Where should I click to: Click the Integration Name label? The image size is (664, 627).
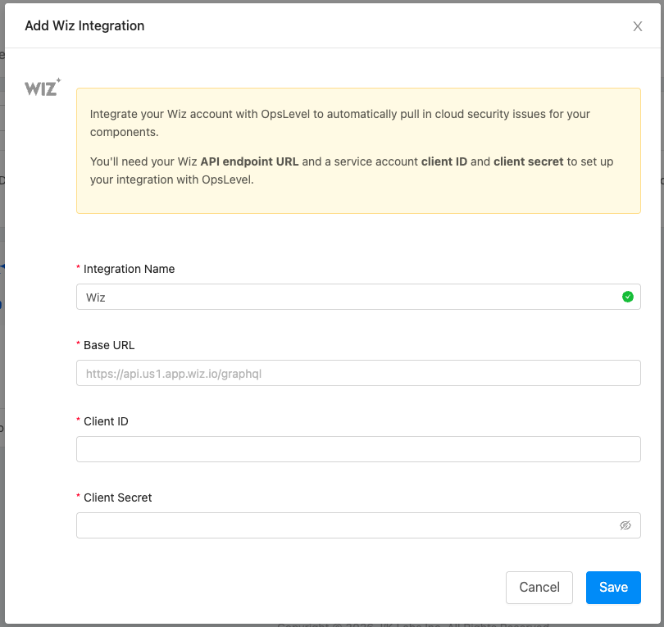click(x=130, y=269)
